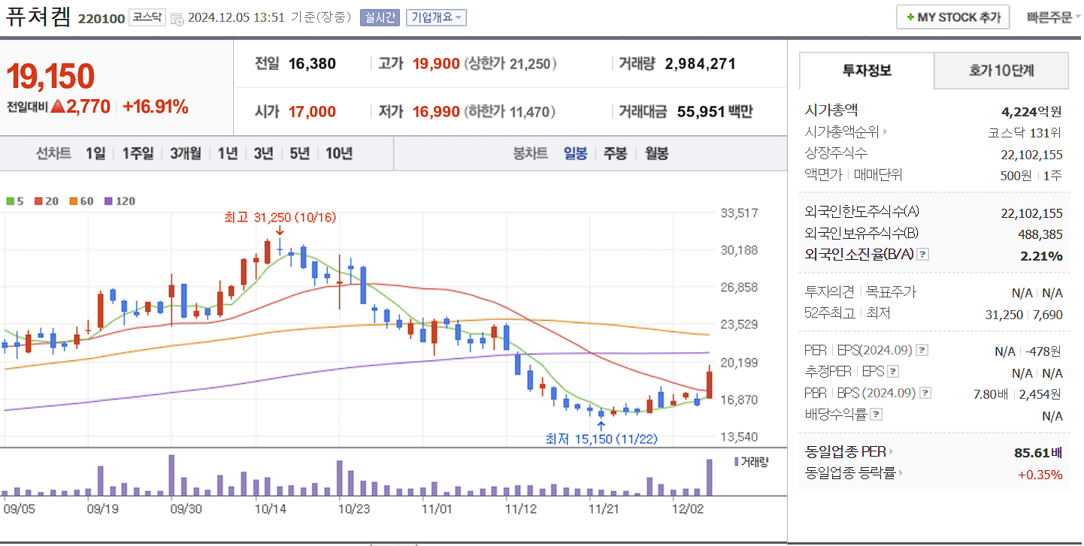The image size is (1084, 546).
Task: Click the MY STOCK 추가 button
Action: pyautogui.click(x=952, y=17)
